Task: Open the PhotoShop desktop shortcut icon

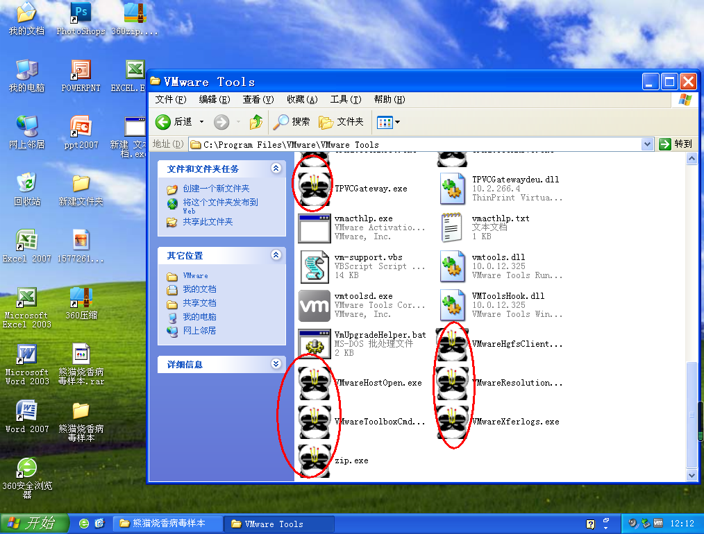Action: (81, 14)
